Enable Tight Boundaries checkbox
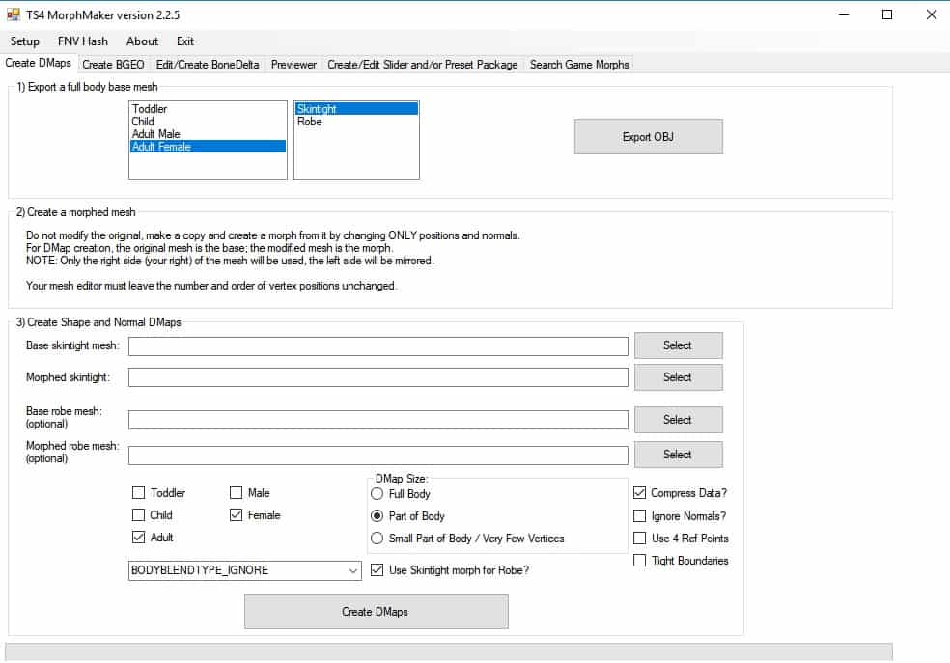The image size is (950, 663). pyautogui.click(x=639, y=561)
